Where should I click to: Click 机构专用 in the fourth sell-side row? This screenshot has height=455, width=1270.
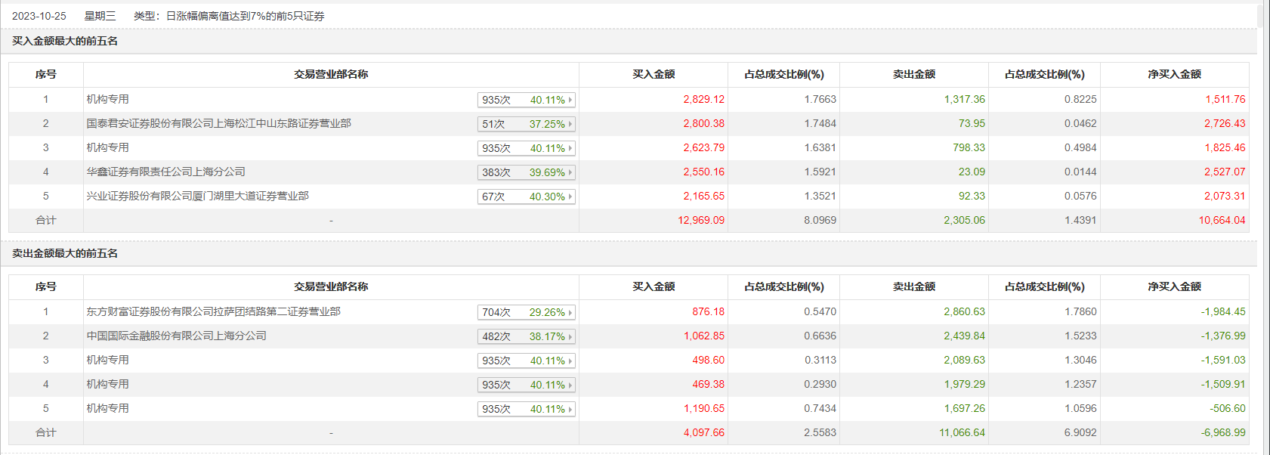(107, 384)
